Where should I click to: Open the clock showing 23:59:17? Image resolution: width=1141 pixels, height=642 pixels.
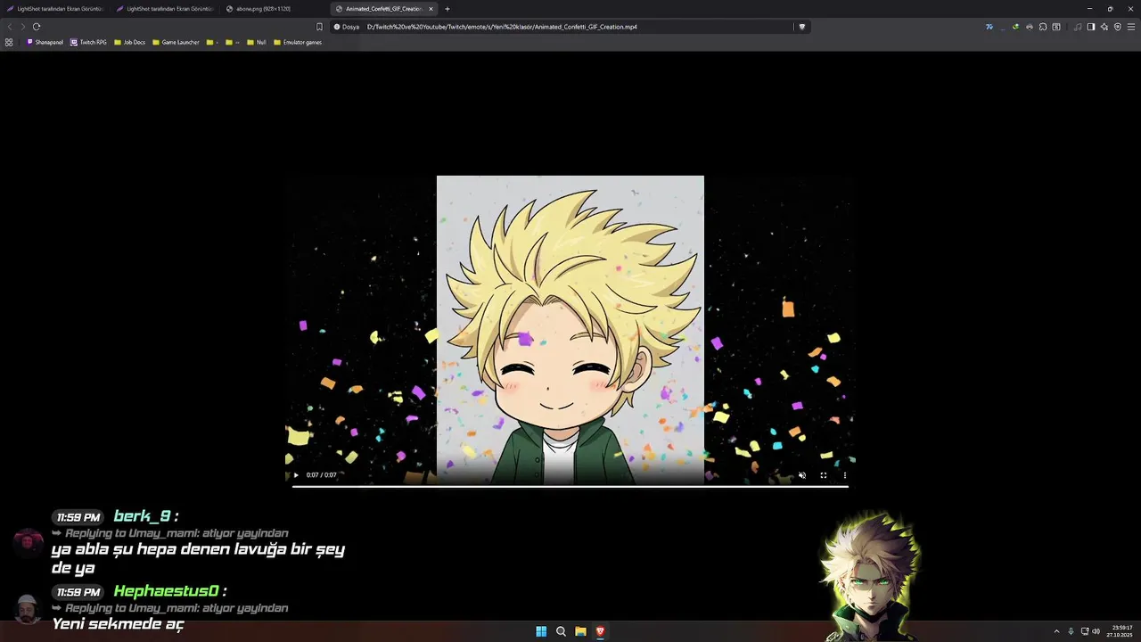[x=1121, y=631]
